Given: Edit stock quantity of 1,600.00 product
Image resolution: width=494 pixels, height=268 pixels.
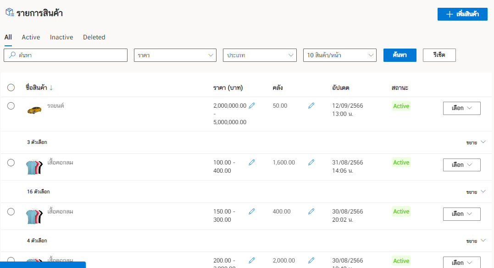Looking at the screenshot, I should [x=311, y=162].
